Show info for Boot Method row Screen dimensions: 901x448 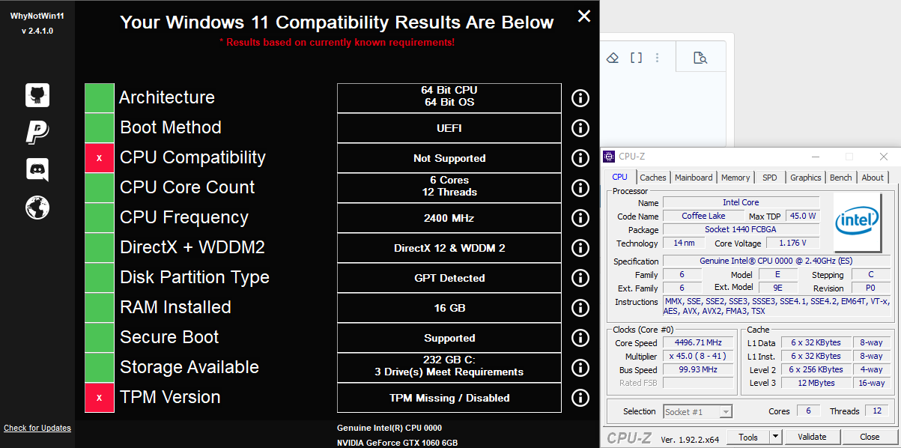click(x=580, y=128)
